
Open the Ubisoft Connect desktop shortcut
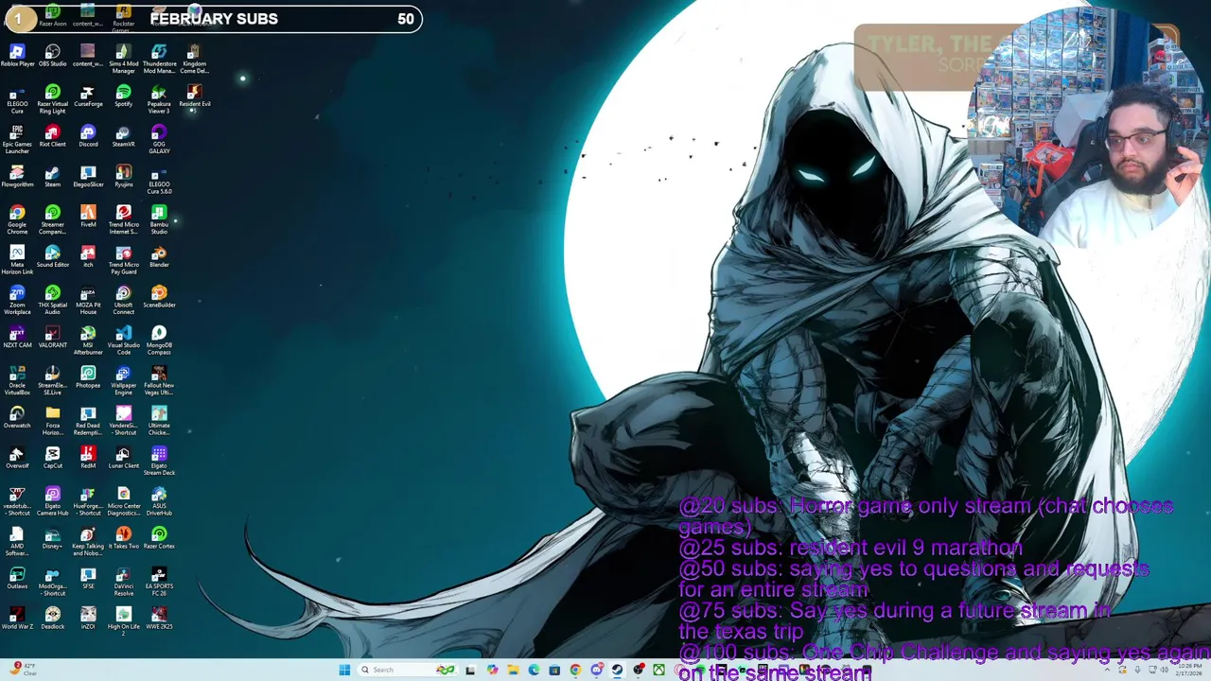tap(123, 301)
